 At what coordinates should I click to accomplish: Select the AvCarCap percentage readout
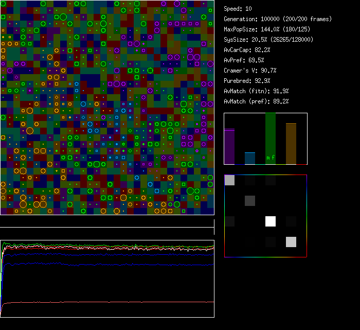tap(247, 50)
